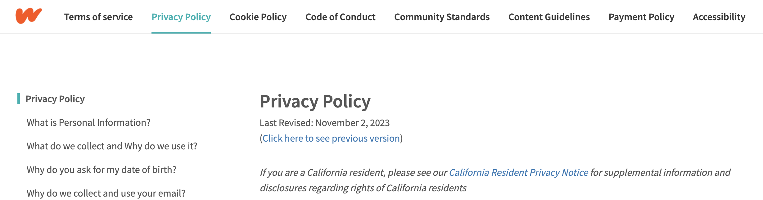The width and height of the screenshot is (763, 200).
Task: Select the Privacy Policy tab
Action: coord(181,17)
